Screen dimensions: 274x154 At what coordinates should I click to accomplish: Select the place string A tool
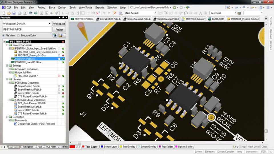click(200, 13)
